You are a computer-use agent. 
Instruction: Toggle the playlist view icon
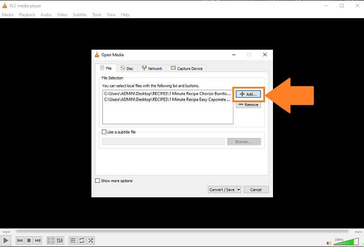73,241
